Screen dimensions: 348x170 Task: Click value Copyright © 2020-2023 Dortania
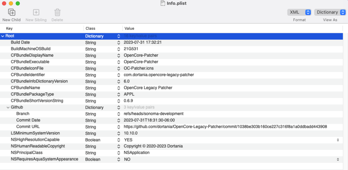(153, 146)
